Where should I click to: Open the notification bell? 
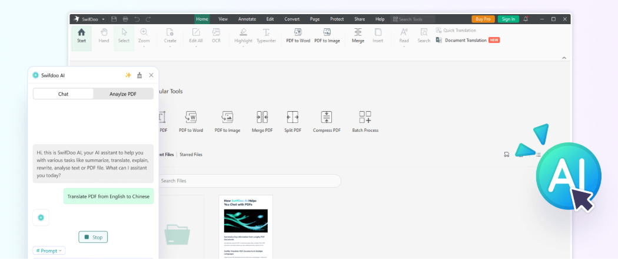tap(526, 19)
